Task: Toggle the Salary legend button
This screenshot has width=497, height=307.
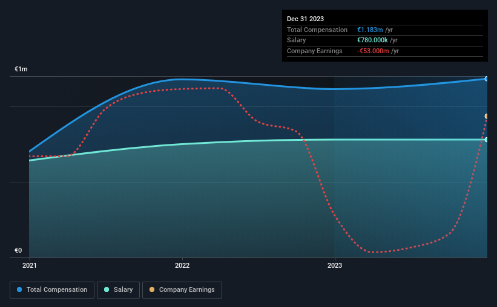Action: point(118,290)
